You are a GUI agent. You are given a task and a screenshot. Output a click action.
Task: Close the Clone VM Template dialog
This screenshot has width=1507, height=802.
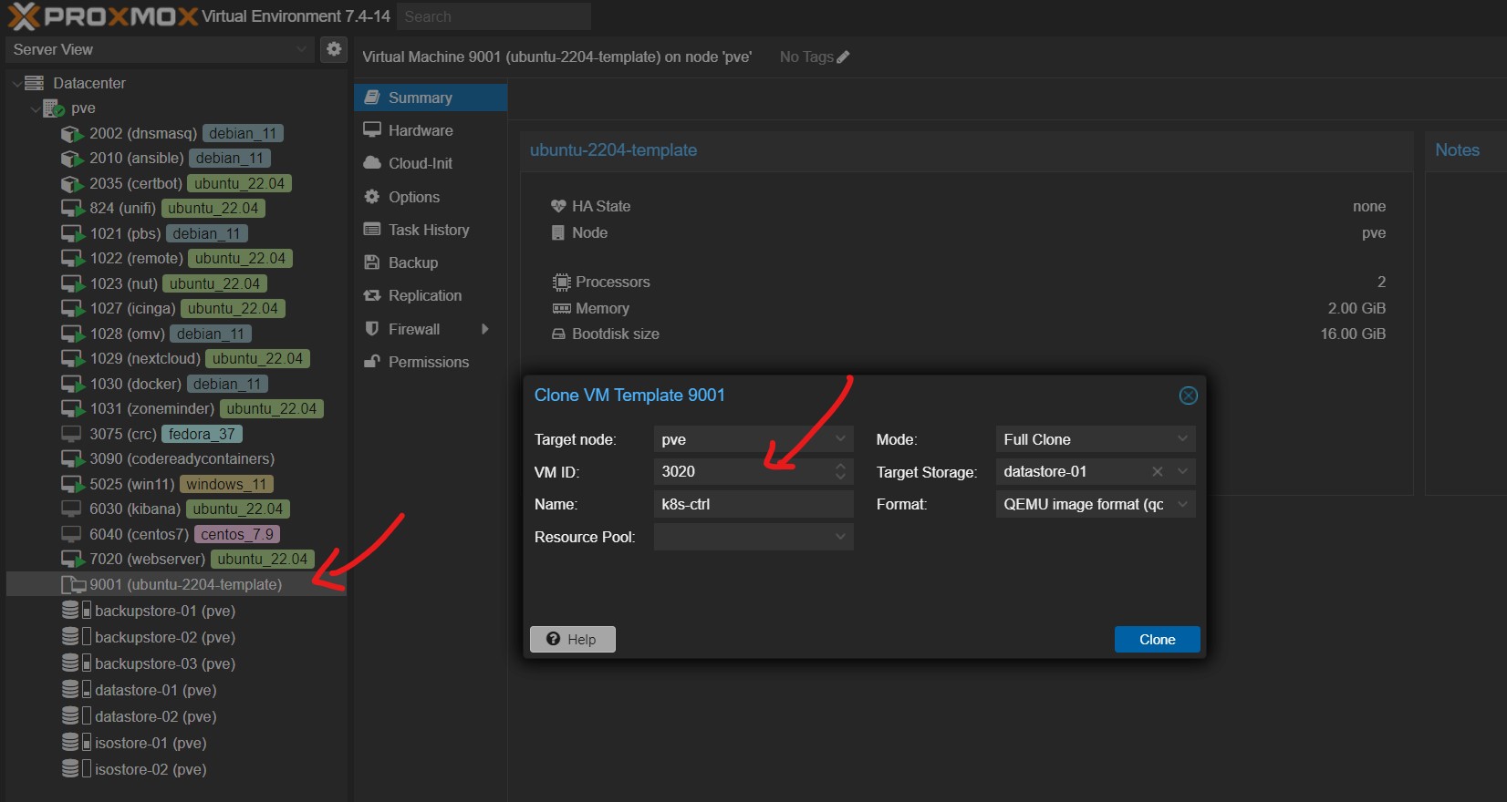click(1188, 396)
